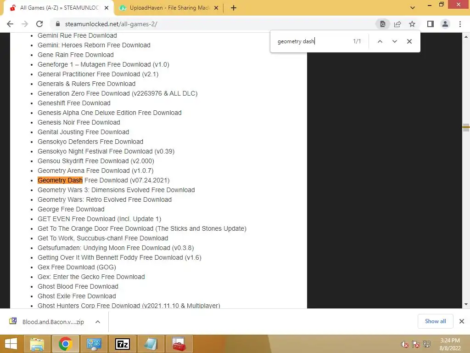470x353 pixels.
Task: Close the UploadHaven tab
Action: coord(216,8)
